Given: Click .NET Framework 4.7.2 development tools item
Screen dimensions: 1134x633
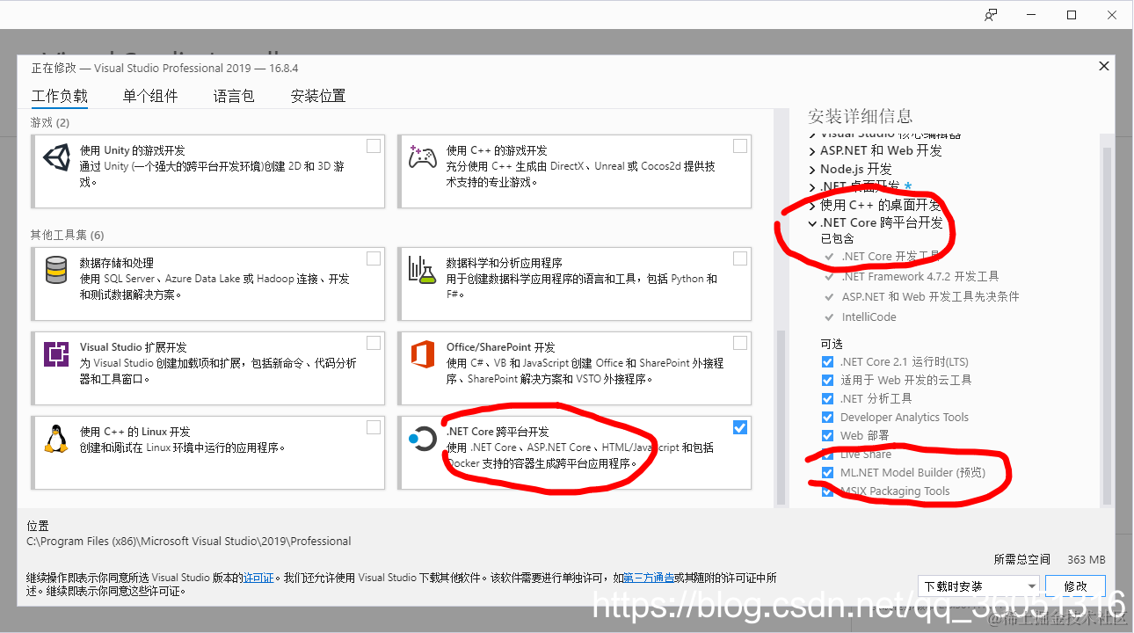Looking at the screenshot, I should (920, 276).
